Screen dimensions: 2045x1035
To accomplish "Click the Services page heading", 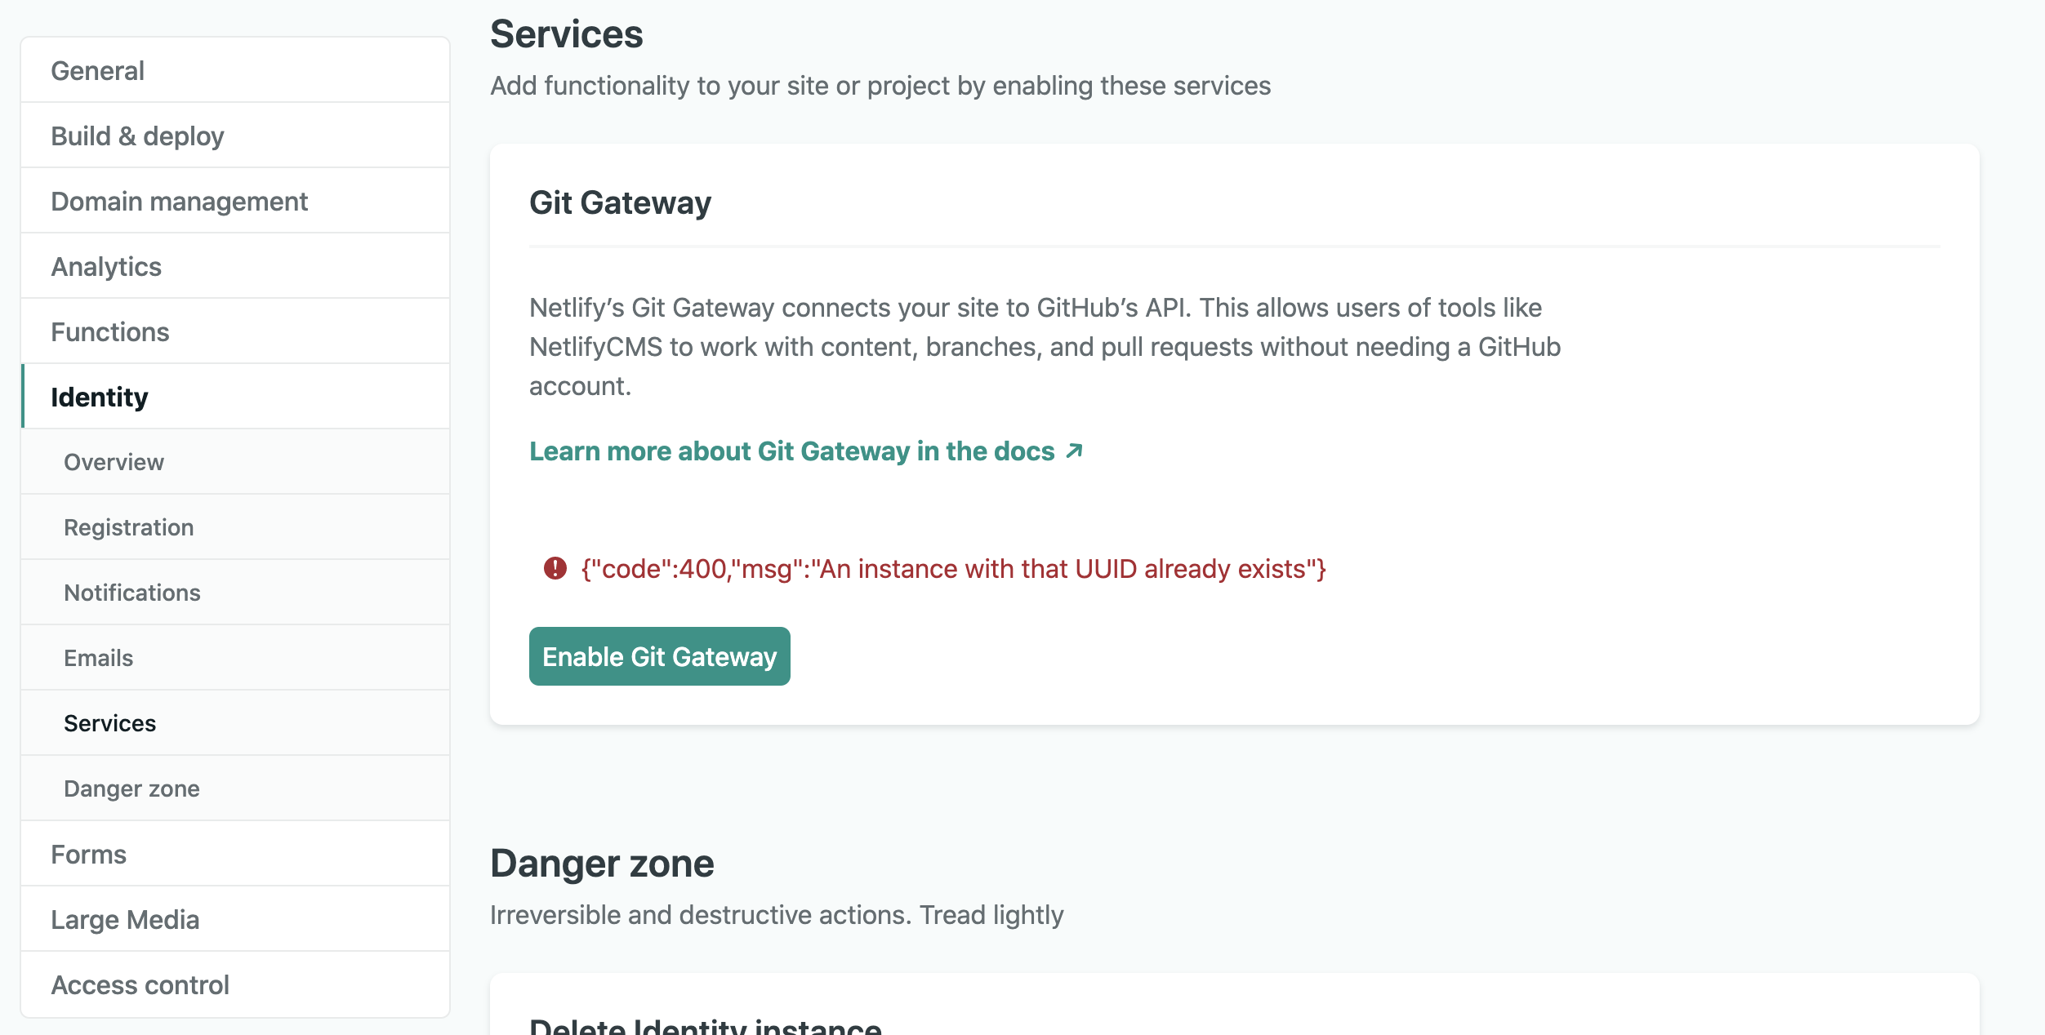I will click(x=567, y=34).
